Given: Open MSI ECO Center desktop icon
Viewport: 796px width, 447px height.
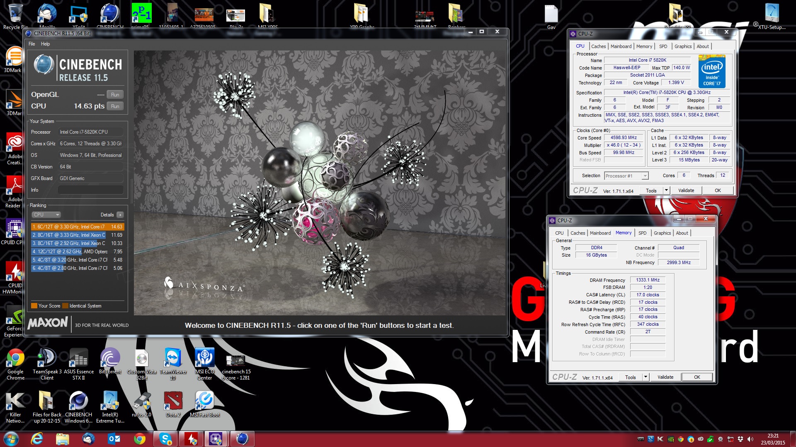Looking at the screenshot, I should (204, 364).
